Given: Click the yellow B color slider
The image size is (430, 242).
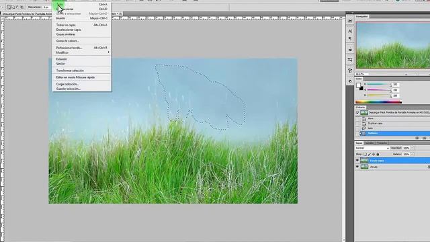Looking at the screenshot, I should (x=379, y=95).
